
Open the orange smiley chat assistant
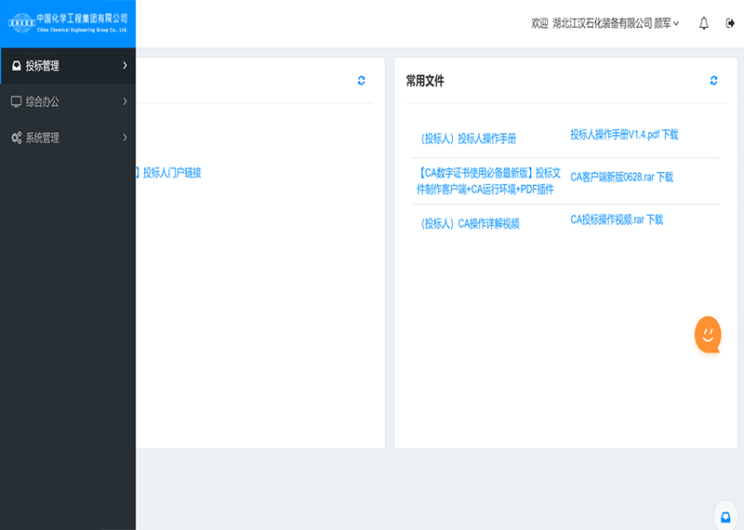[x=708, y=335]
